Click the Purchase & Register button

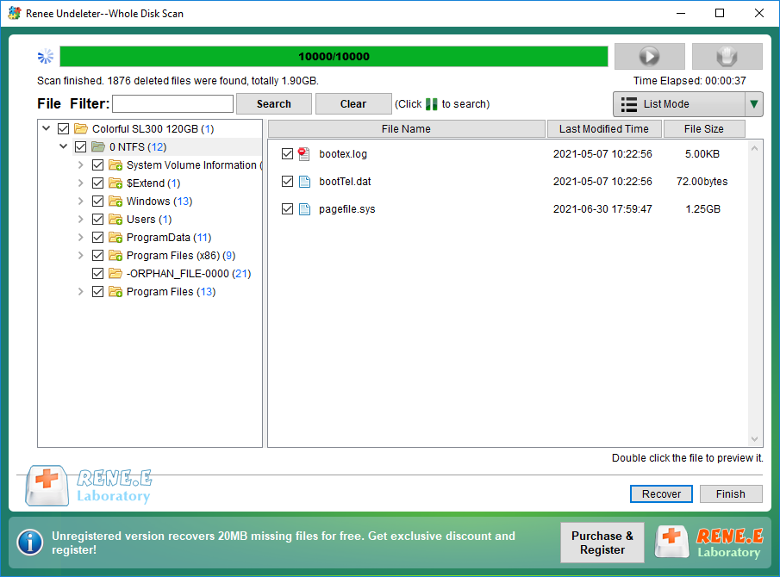(x=602, y=543)
